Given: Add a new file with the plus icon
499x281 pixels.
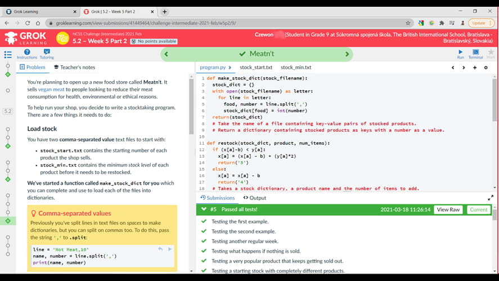Looking at the screenshot, I should click(475, 68).
